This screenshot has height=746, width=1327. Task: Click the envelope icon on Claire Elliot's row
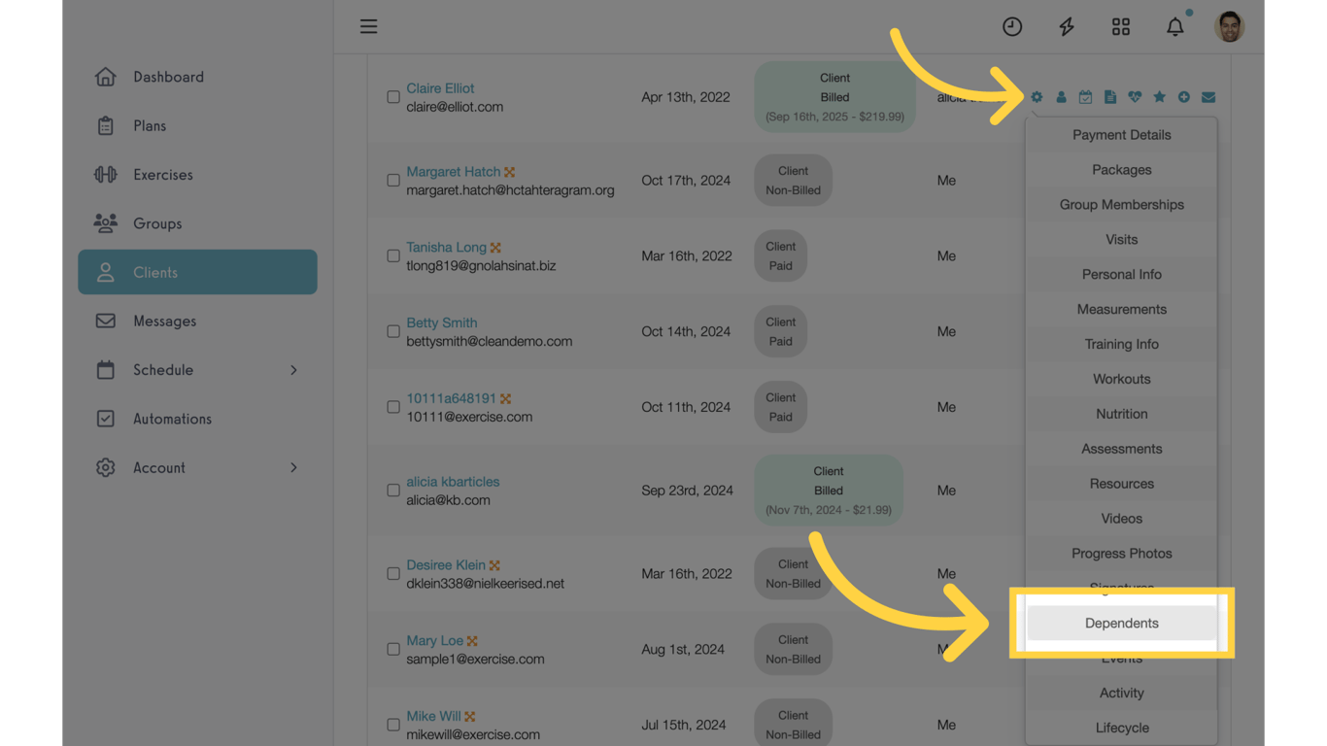(x=1208, y=97)
